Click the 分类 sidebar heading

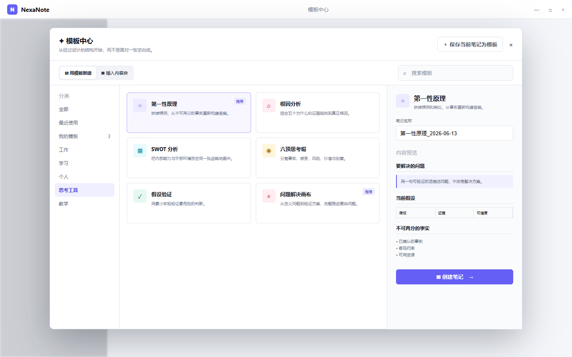point(64,96)
